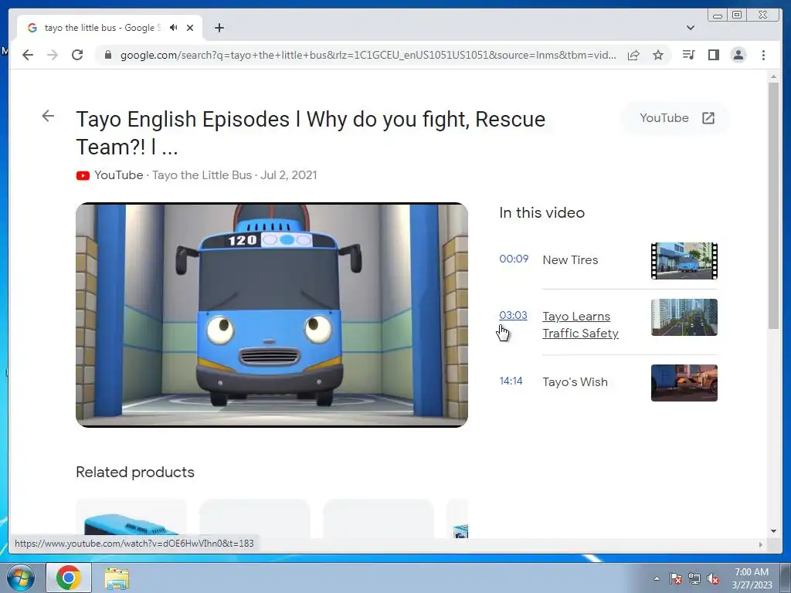Click the red YouTube logo under the title
The height and width of the screenshot is (593, 791).
pos(83,175)
